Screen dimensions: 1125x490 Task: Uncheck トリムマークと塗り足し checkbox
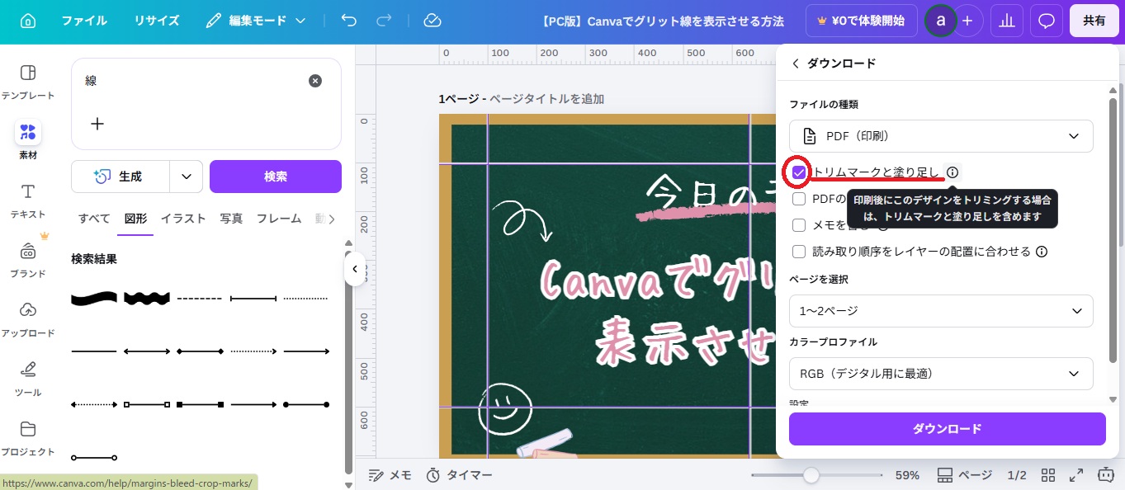pyautogui.click(x=799, y=172)
